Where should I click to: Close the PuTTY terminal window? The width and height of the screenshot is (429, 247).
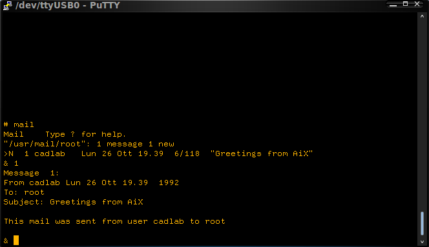(417, 4)
